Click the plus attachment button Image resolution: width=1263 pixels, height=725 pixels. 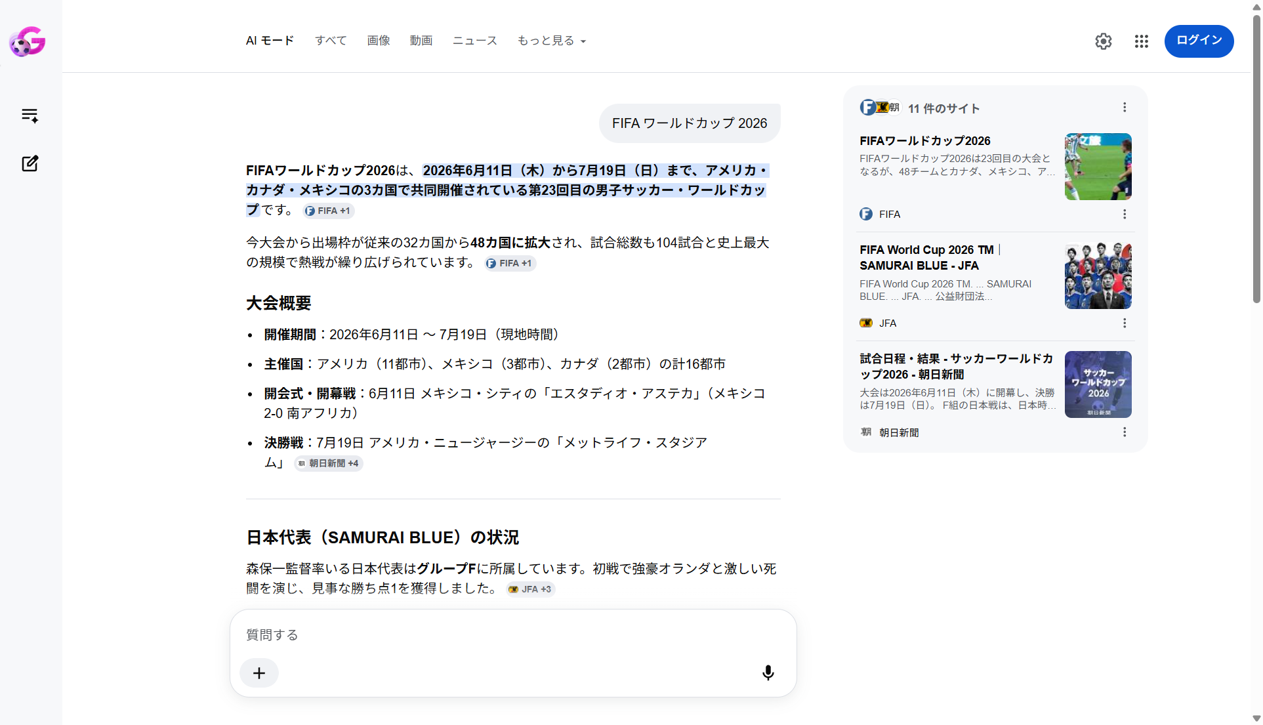pos(259,673)
